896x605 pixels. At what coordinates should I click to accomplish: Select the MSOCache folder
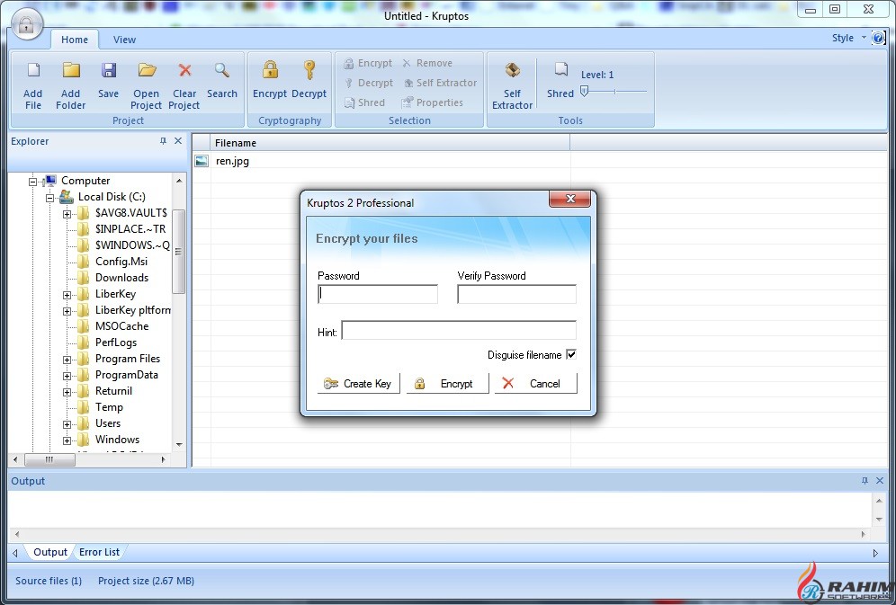[121, 326]
